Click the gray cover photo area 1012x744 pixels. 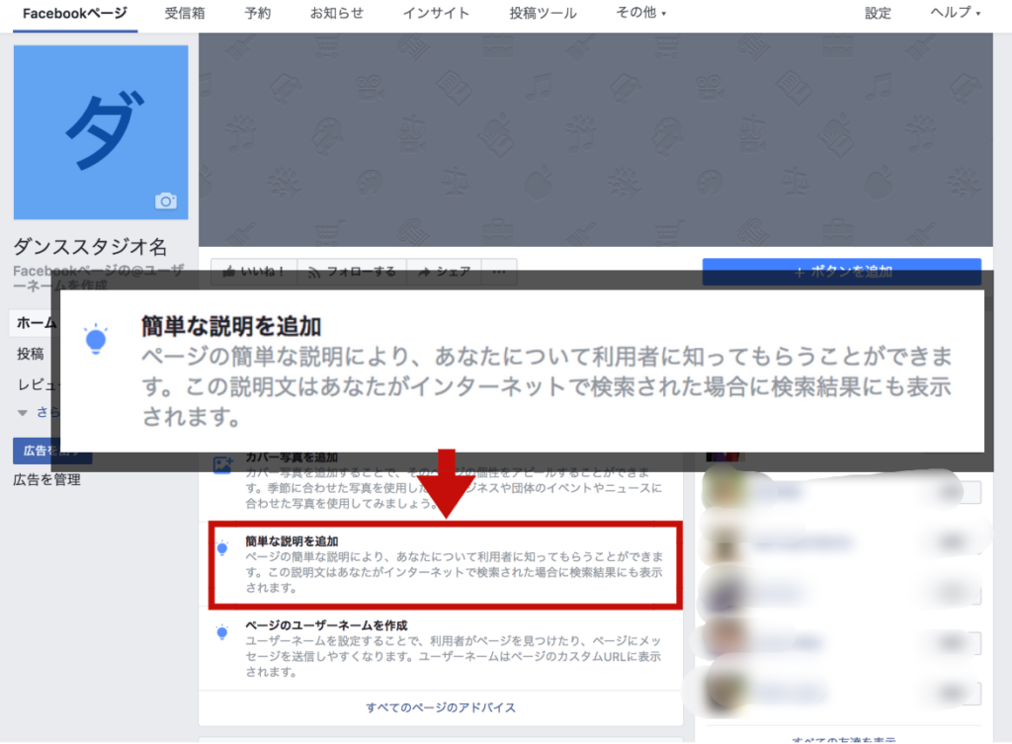(596, 140)
